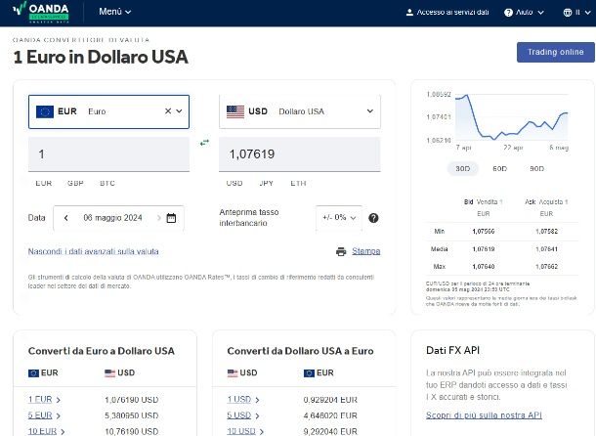Select the ETH quick currency chip
Viewport: 596px width, 436px height.
[x=298, y=183]
